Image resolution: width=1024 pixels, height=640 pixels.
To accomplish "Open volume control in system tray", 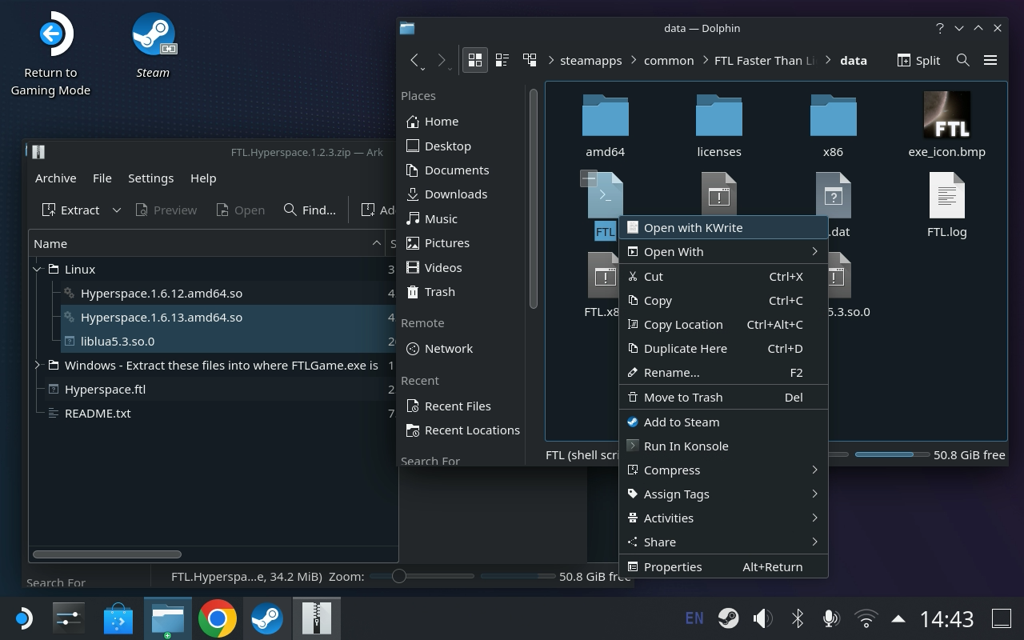I will [762, 618].
